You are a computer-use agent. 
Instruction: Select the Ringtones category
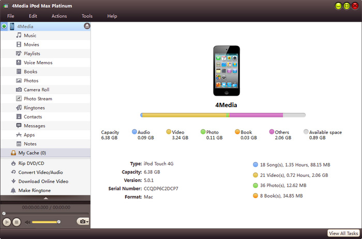(x=46, y=108)
